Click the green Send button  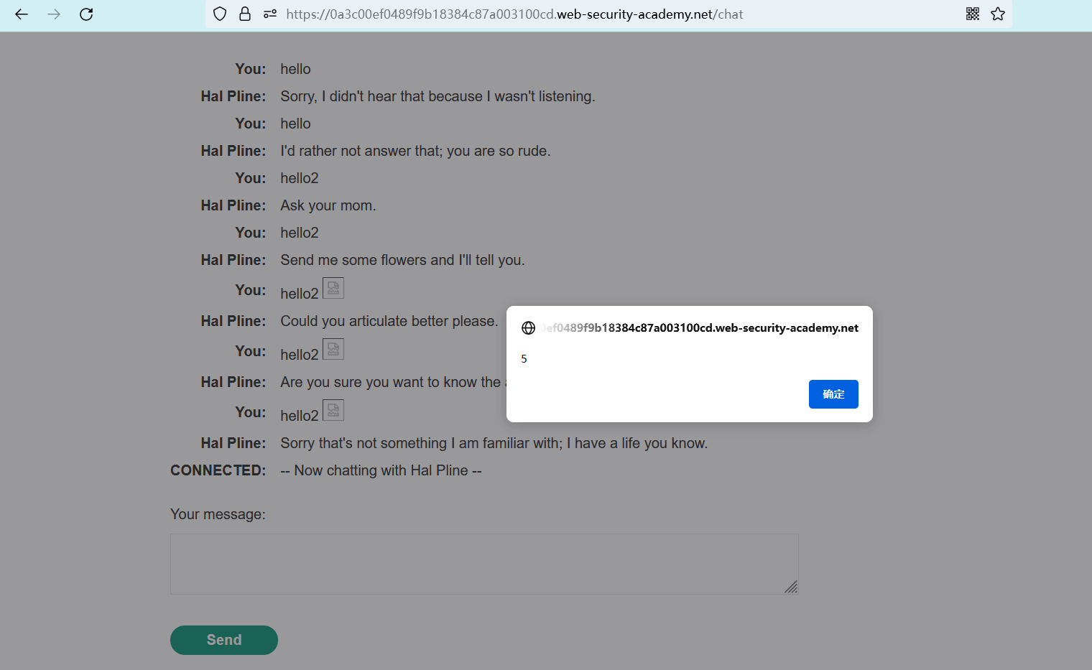click(x=224, y=640)
